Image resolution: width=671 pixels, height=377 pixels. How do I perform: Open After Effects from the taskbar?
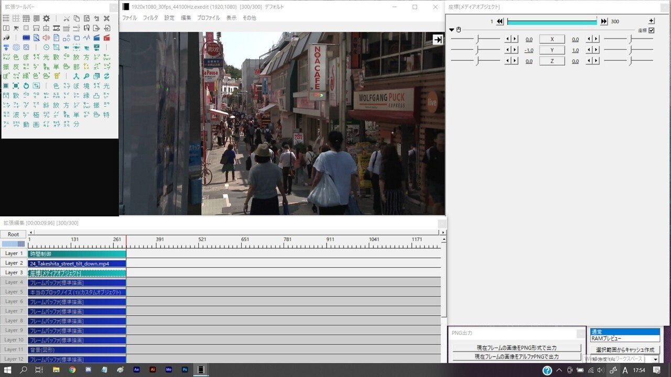pos(137,370)
